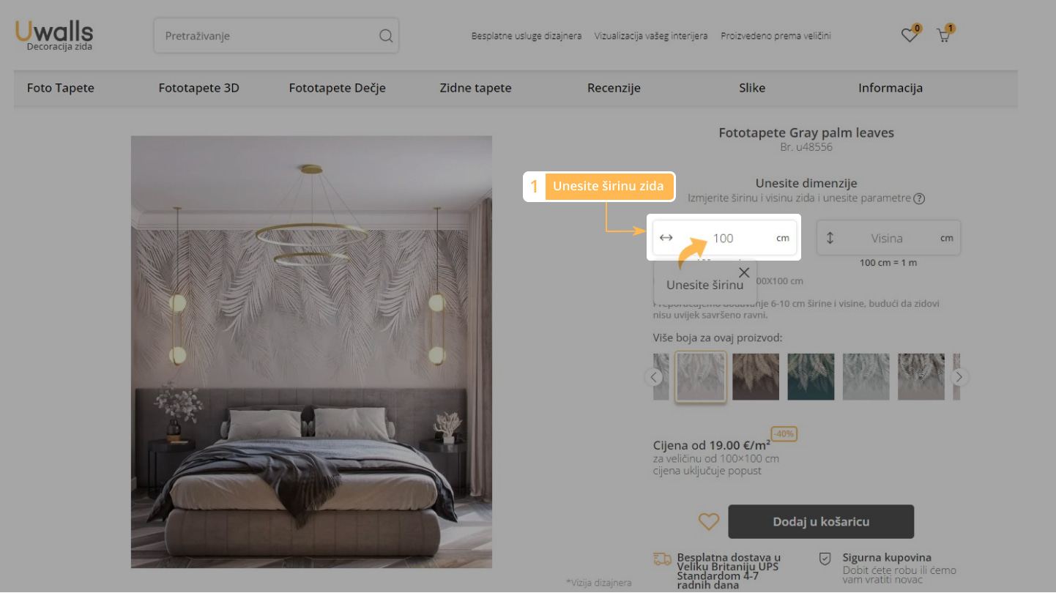Click the delivery truck icon
The width and height of the screenshot is (1056, 593).
662,559
